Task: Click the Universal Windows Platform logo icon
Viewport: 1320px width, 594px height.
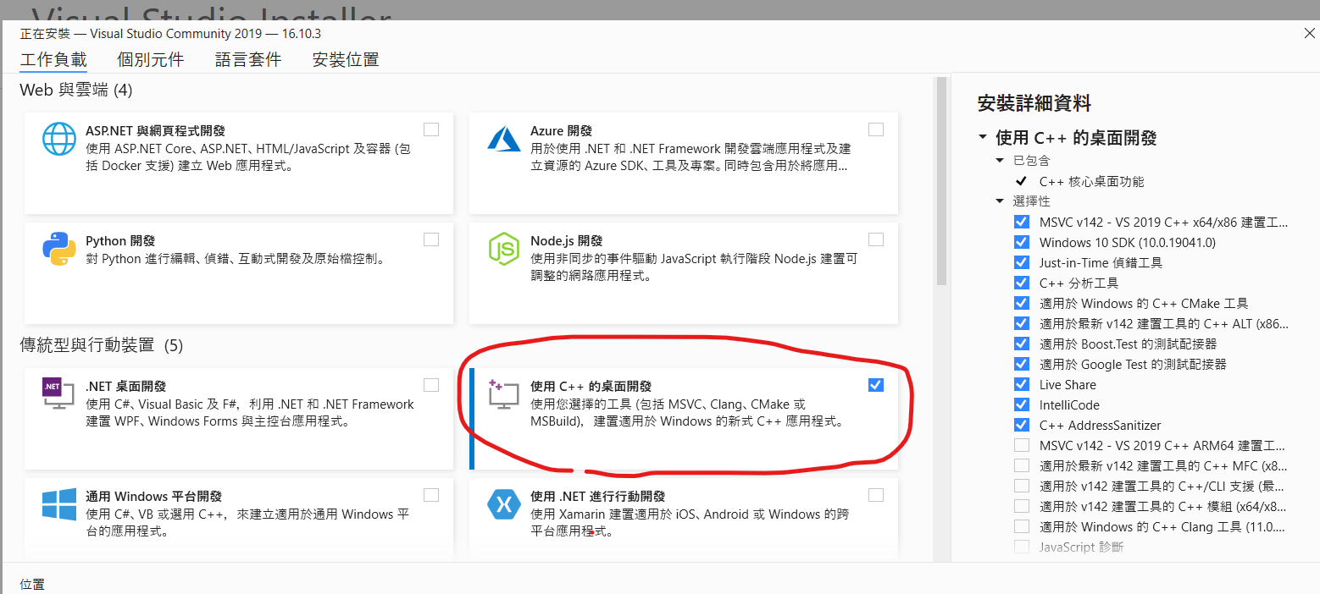Action: click(59, 504)
